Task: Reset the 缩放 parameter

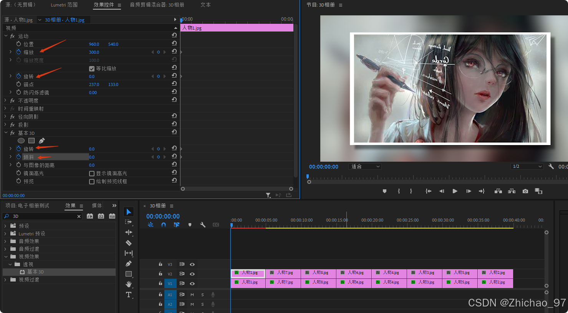Action: (174, 51)
